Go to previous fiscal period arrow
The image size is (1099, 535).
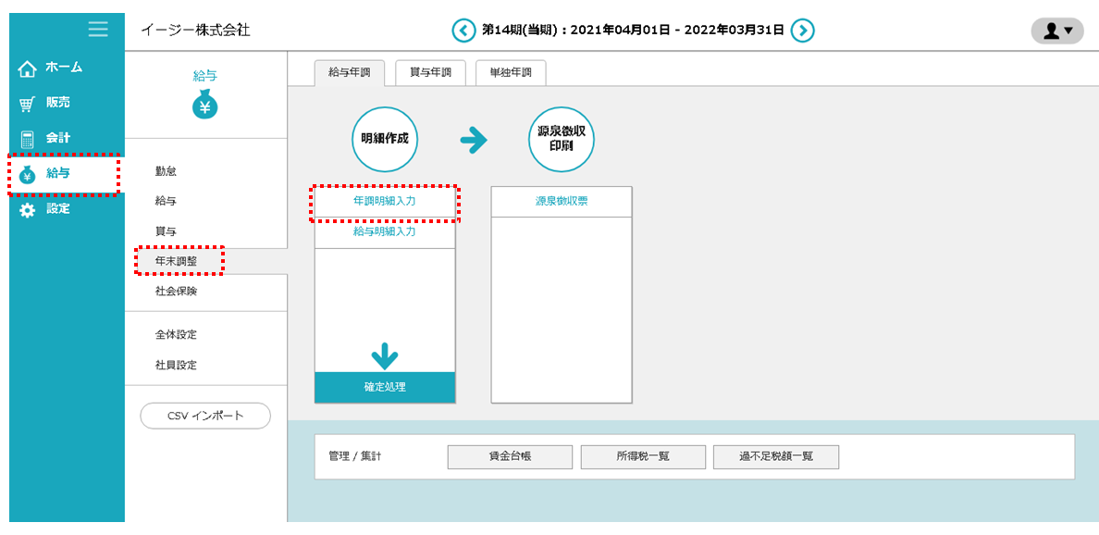(463, 31)
